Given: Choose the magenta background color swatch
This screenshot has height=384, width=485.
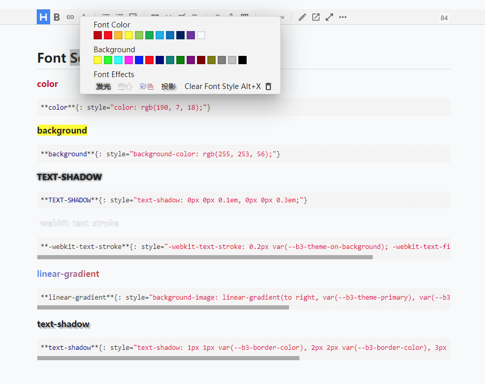Looking at the screenshot, I should (129, 60).
